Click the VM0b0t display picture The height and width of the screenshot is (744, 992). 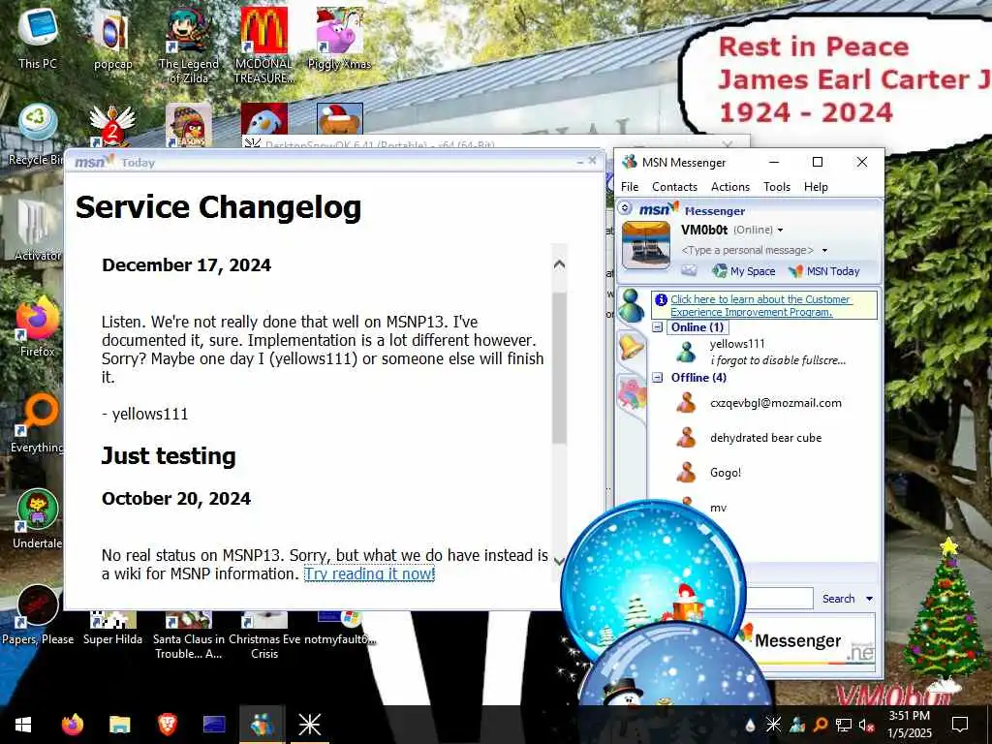tap(646, 245)
